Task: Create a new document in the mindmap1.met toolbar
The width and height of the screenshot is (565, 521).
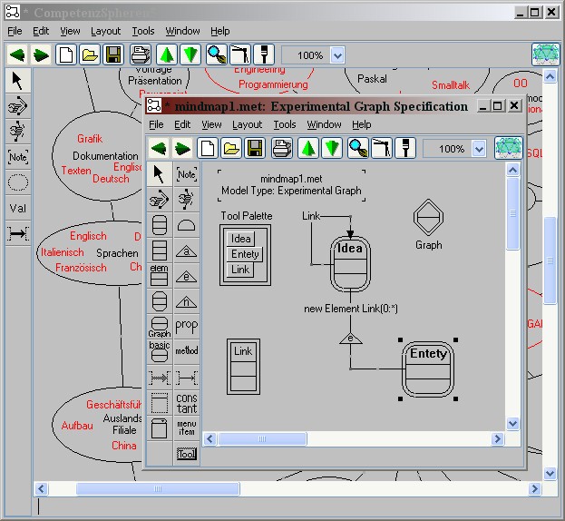Action: (x=208, y=148)
